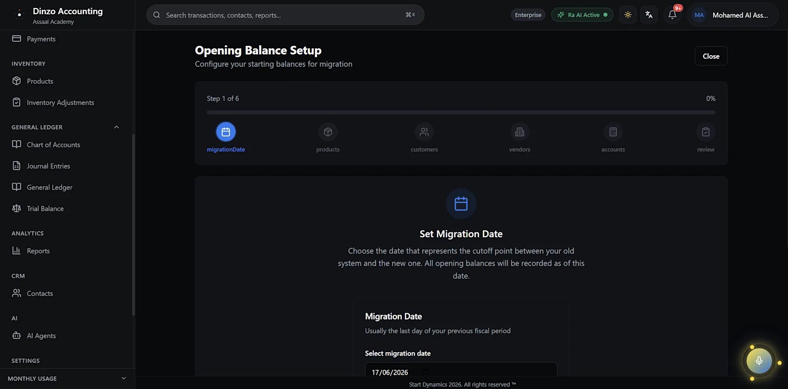788x389 pixels.
Task: Click the Enterprise plan badge
Action: [x=528, y=15]
